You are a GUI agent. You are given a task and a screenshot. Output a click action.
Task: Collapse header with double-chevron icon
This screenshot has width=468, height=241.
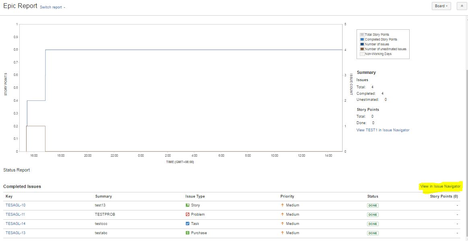[x=462, y=6]
